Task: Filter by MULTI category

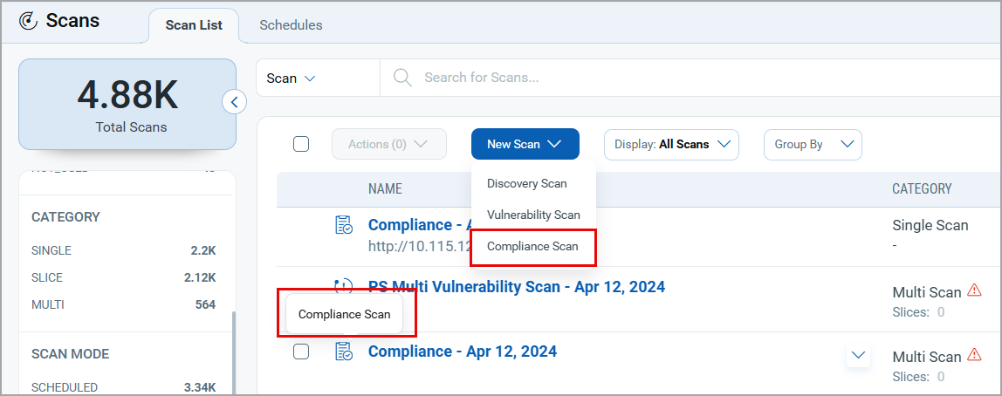Action: (123, 304)
